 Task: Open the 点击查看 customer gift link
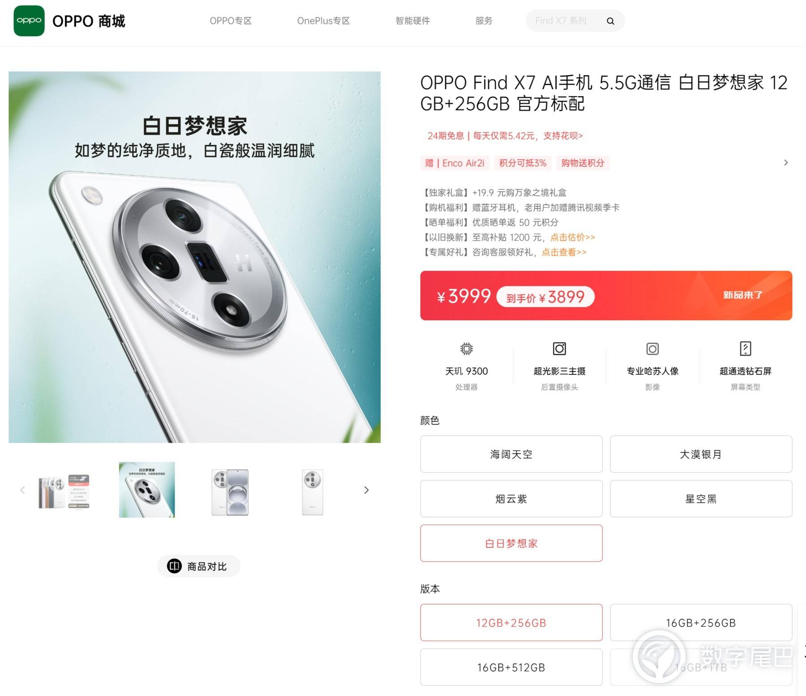coord(564,252)
